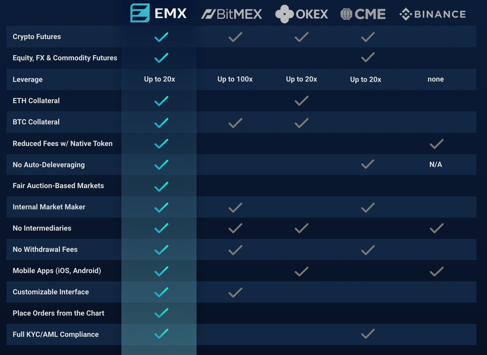Click the N/A cell under Binance
Screen dimensions: 487x355
(436, 164)
